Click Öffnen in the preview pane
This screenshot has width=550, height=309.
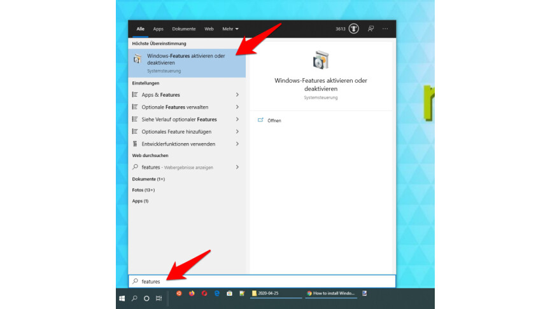pos(274,120)
